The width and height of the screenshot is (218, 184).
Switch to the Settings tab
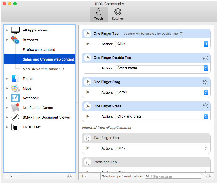tap(118, 14)
